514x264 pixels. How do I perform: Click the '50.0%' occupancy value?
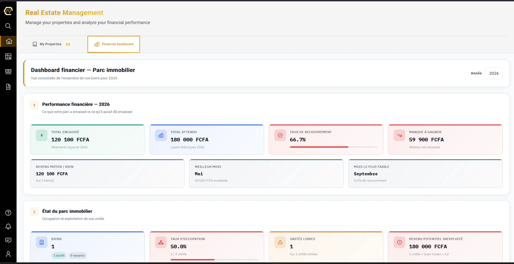click(x=178, y=247)
